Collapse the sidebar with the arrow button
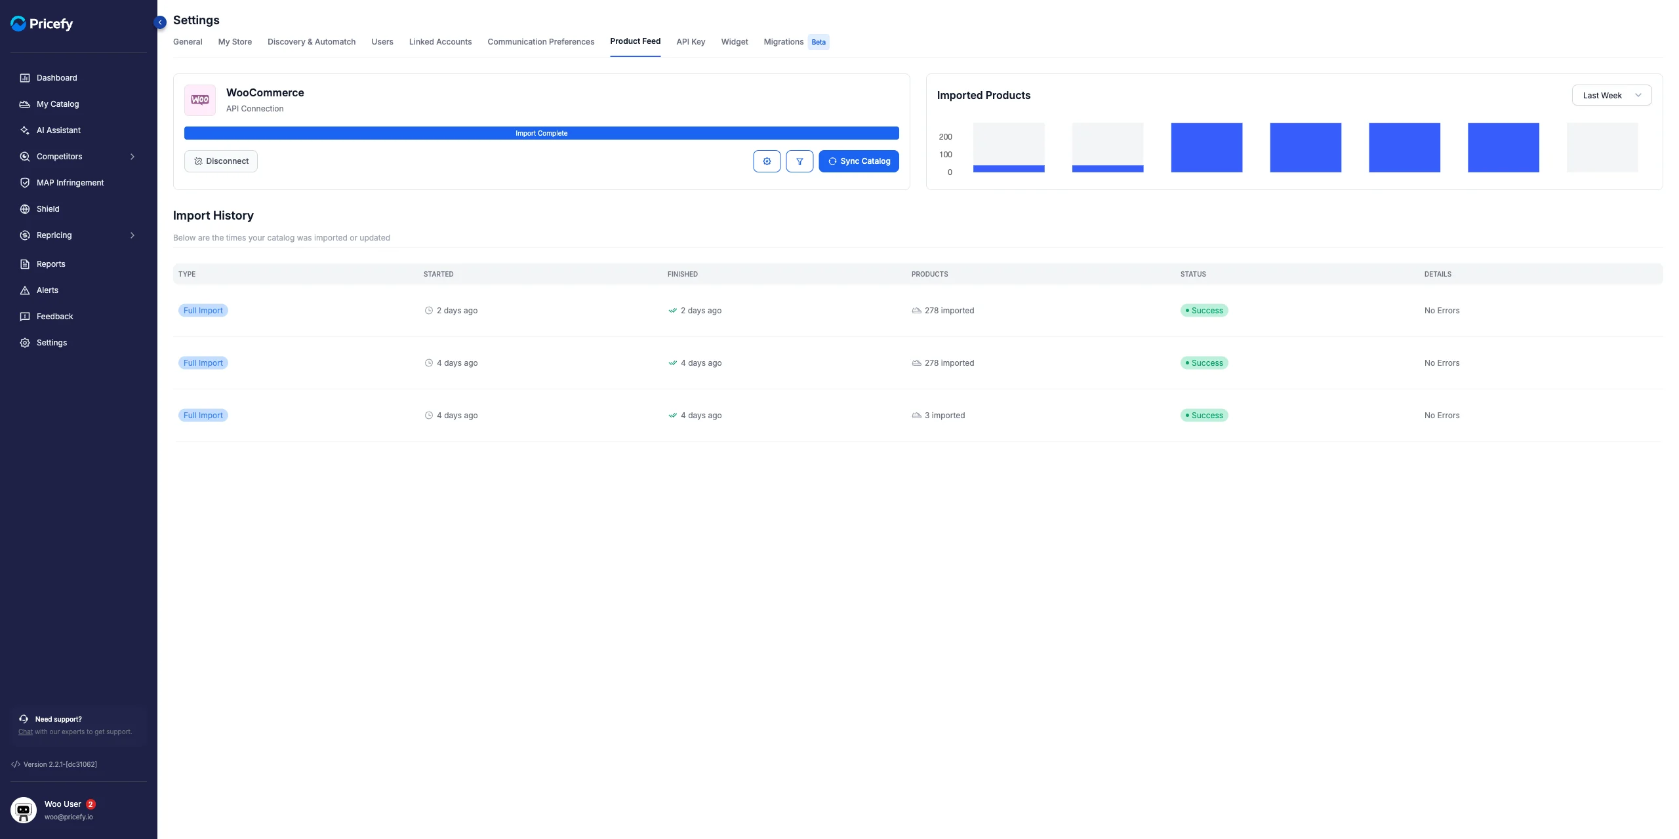 [160, 22]
